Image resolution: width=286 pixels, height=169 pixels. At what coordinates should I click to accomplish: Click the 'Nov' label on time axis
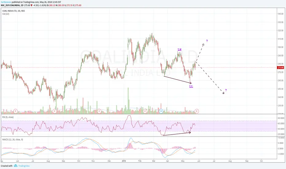pos(93,161)
